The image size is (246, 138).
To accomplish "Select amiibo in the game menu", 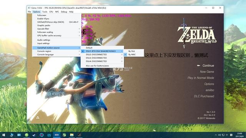I will coord(210,90).
